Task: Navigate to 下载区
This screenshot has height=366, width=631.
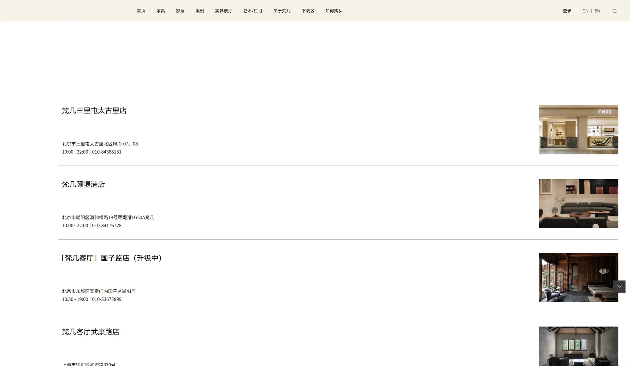Action: pos(308,11)
